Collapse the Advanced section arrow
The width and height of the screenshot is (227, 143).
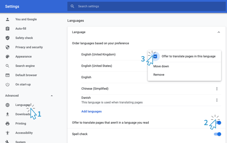click(52, 96)
